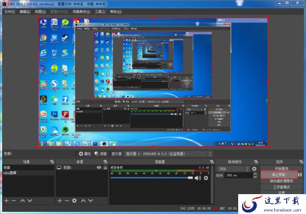The width and height of the screenshot is (306, 214).
Task: Click the 桌面音频 blue volume slider
Action: (151, 178)
